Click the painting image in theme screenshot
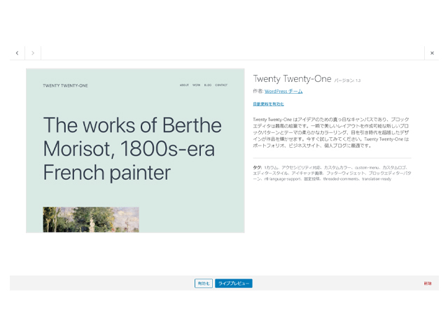The height and width of the screenshot is (336, 448). (x=91, y=219)
